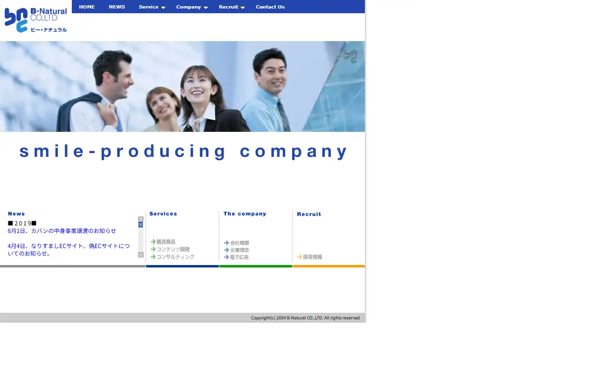Click the "The company" section heading
Viewport: 605px width, 378px height.
click(x=245, y=214)
